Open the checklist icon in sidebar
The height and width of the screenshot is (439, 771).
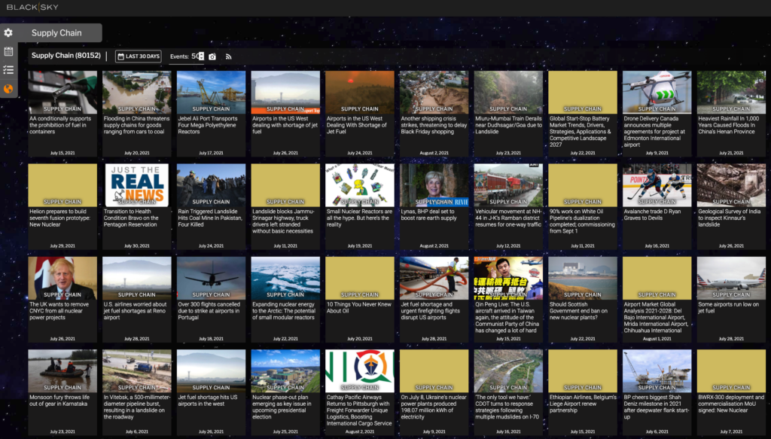click(x=8, y=70)
